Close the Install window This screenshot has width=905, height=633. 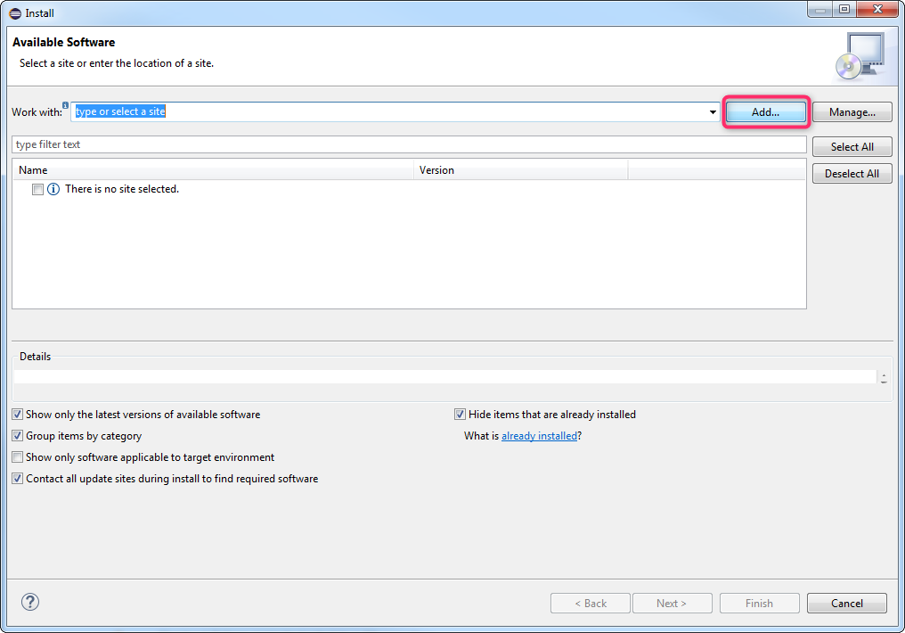(877, 9)
